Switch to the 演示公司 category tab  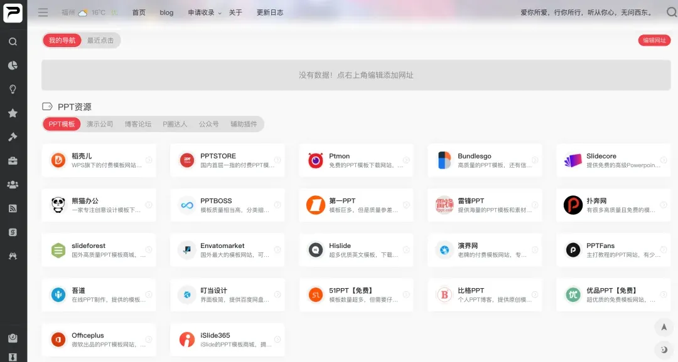99,124
